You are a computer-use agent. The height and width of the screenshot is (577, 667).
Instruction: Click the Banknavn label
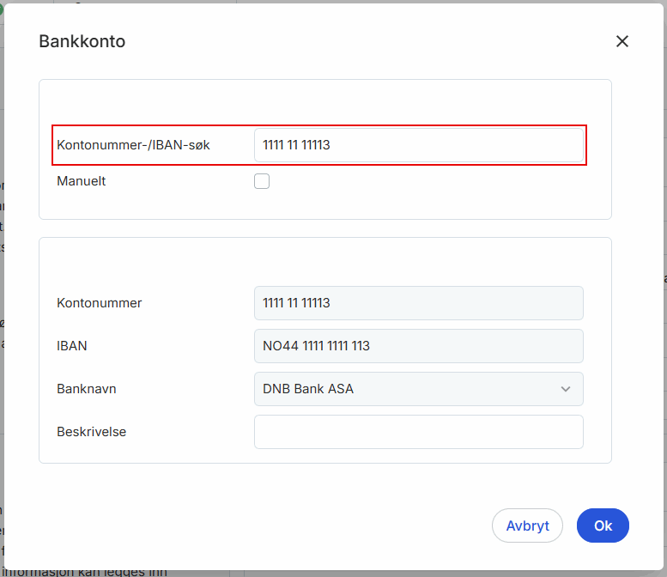point(87,389)
